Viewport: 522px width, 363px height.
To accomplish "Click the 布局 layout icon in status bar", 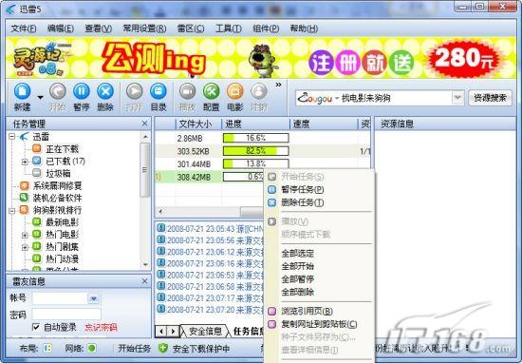I will pyautogui.click(x=47, y=349).
